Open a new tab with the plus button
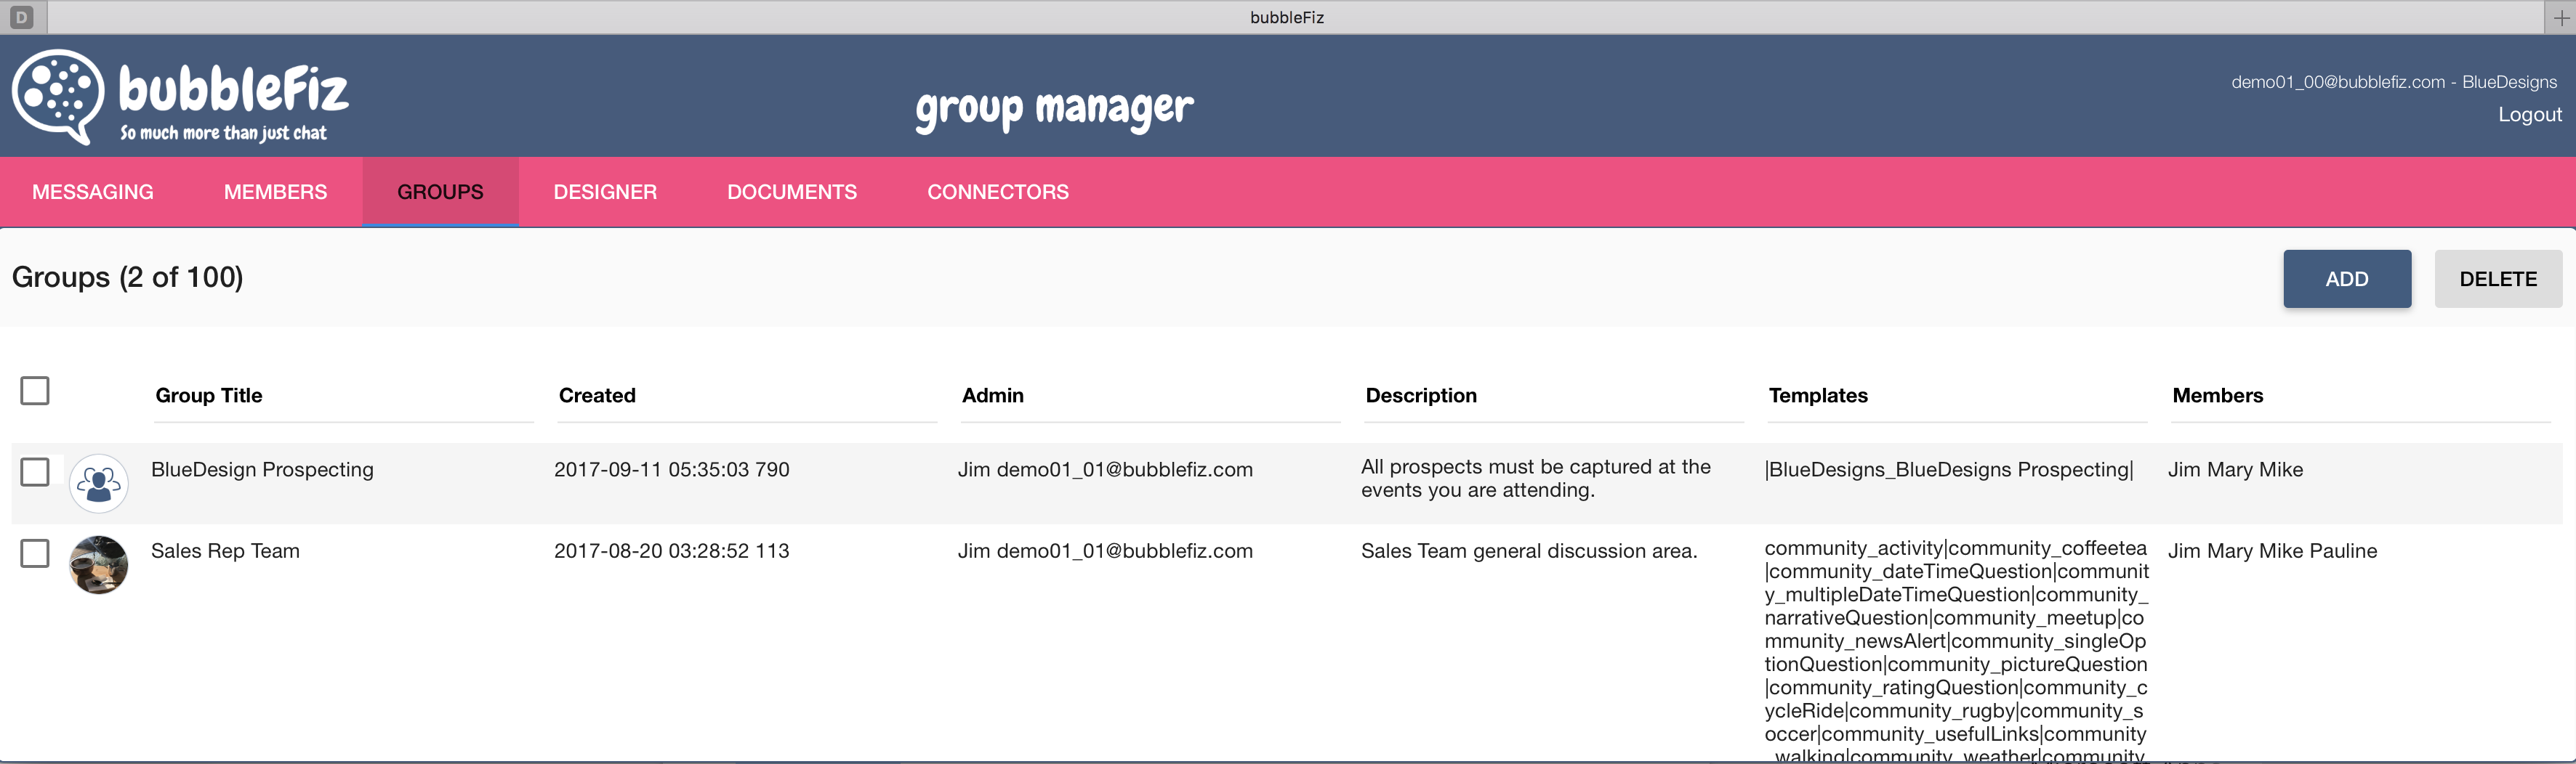The height and width of the screenshot is (764, 2576). tap(2561, 17)
